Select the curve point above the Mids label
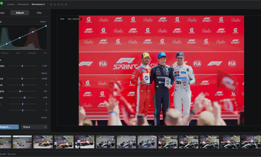Viewport: 261px width, 157px height. [x=20, y=38]
